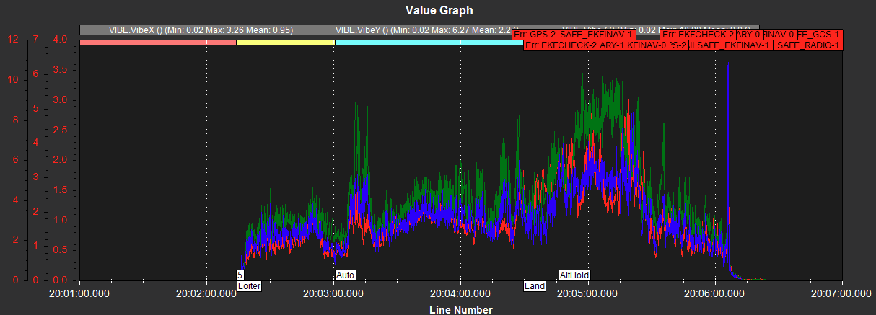876x315 pixels.
Task: Click the 7 value on dark-red axis
Action: [37, 40]
